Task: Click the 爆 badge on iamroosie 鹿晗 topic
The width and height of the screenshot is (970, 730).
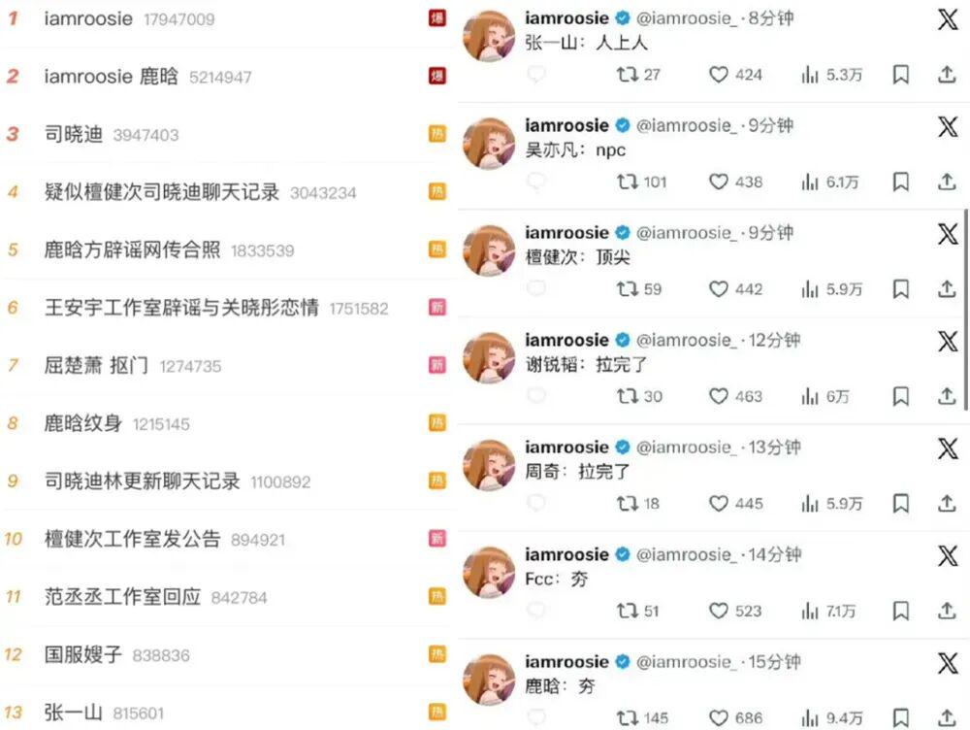Action: [437, 76]
